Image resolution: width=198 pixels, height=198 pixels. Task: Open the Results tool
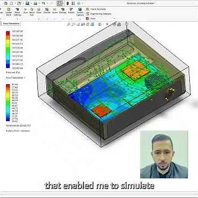(47, 11)
